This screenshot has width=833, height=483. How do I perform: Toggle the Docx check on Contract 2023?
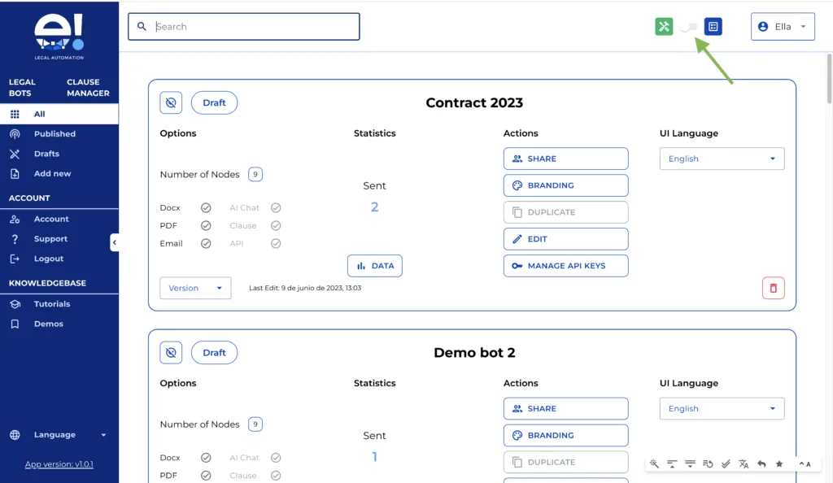click(x=206, y=208)
